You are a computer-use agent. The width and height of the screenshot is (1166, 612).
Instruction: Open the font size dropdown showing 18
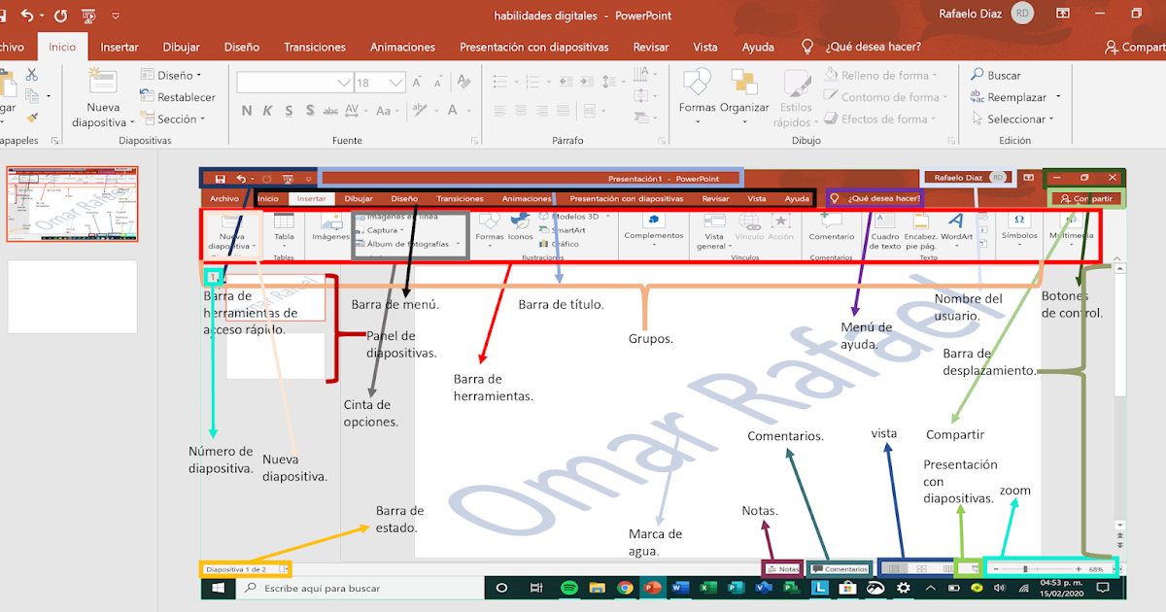click(x=394, y=82)
